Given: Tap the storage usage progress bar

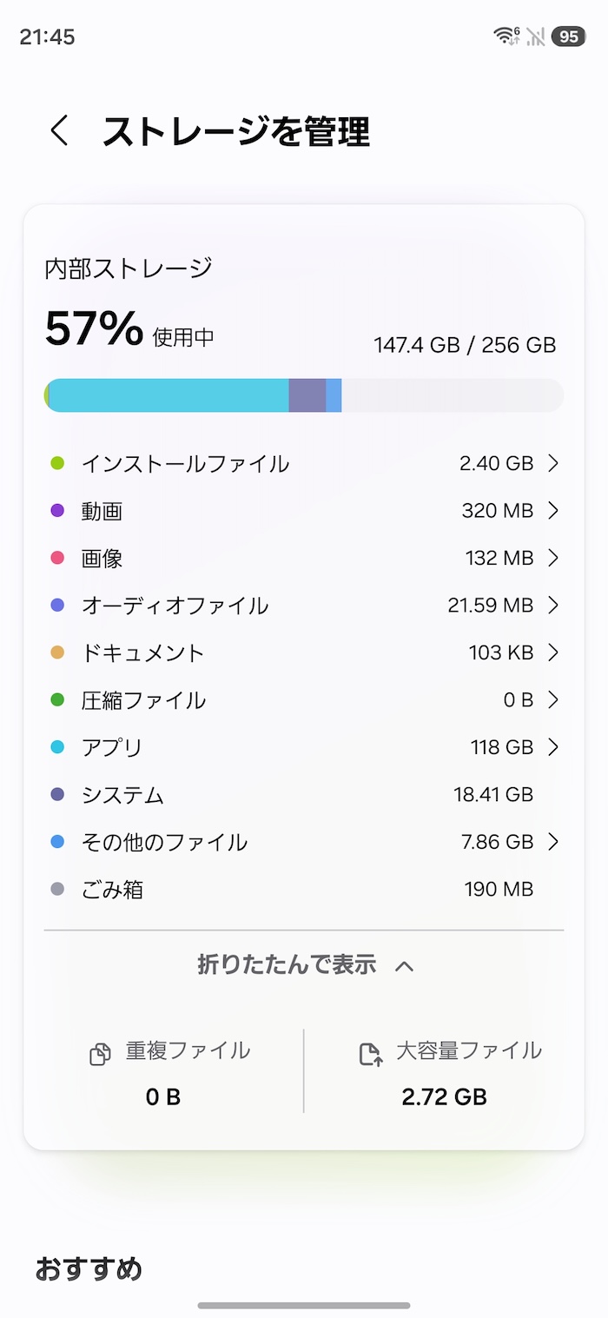Looking at the screenshot, I should tap(304, 394).
